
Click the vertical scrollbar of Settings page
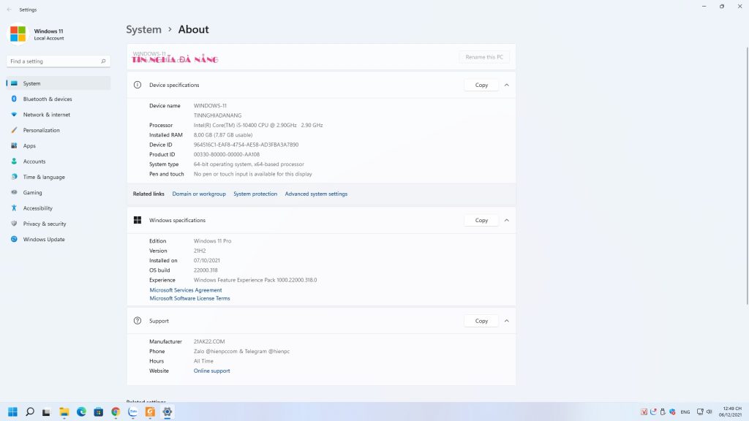click(747, 175)
